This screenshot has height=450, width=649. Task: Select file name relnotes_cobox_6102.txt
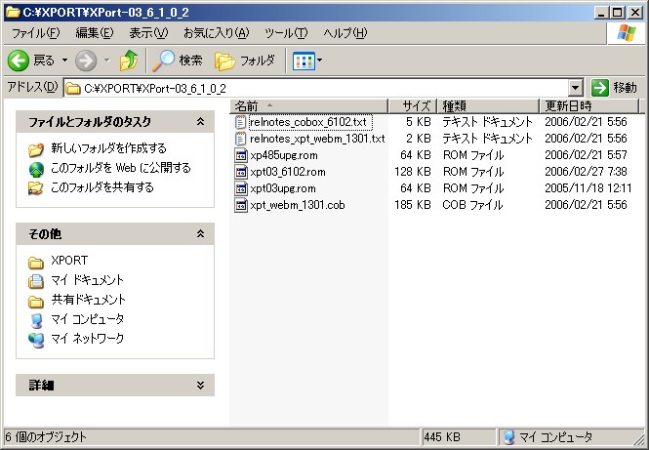pyautogui.click(x=308, y=122)
